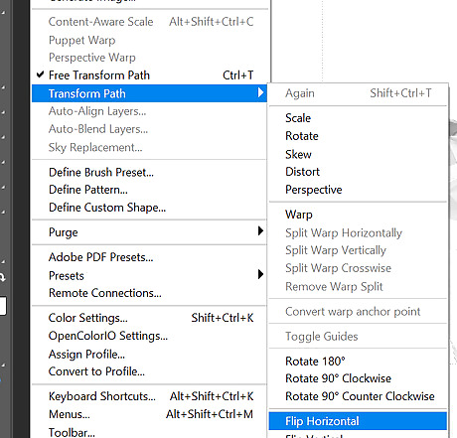Open Color Settings dialog
The width and height of the screenshot is (457, 438).
[x=149, y=318]
